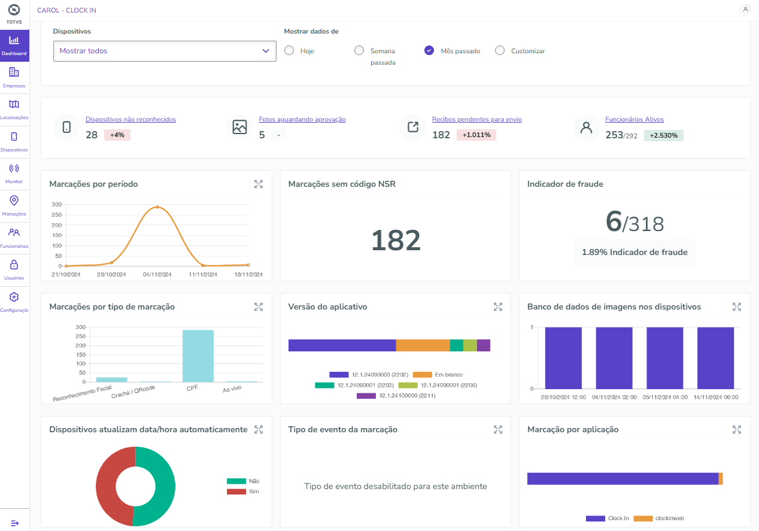Click the unrecognized devices phone icon
Screen dimensions: 759x531
pyautogui.click(x=66, y=127)
